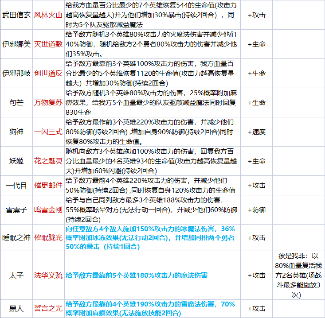This screenshot has width=325, height=318.
Task: Click the +攻击 cell in 黑人 row
Action: [x=257, y=308]
